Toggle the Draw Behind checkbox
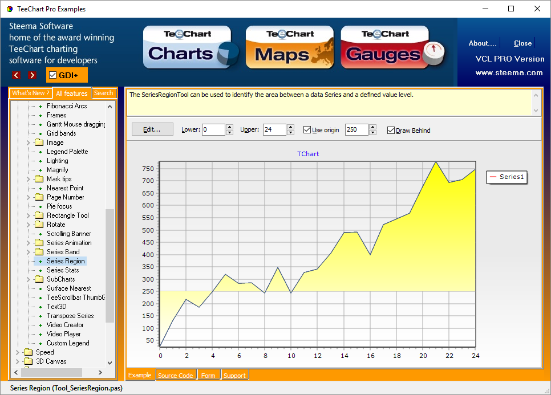This screenshot has width=551, height=395. [x=391, y=131]
